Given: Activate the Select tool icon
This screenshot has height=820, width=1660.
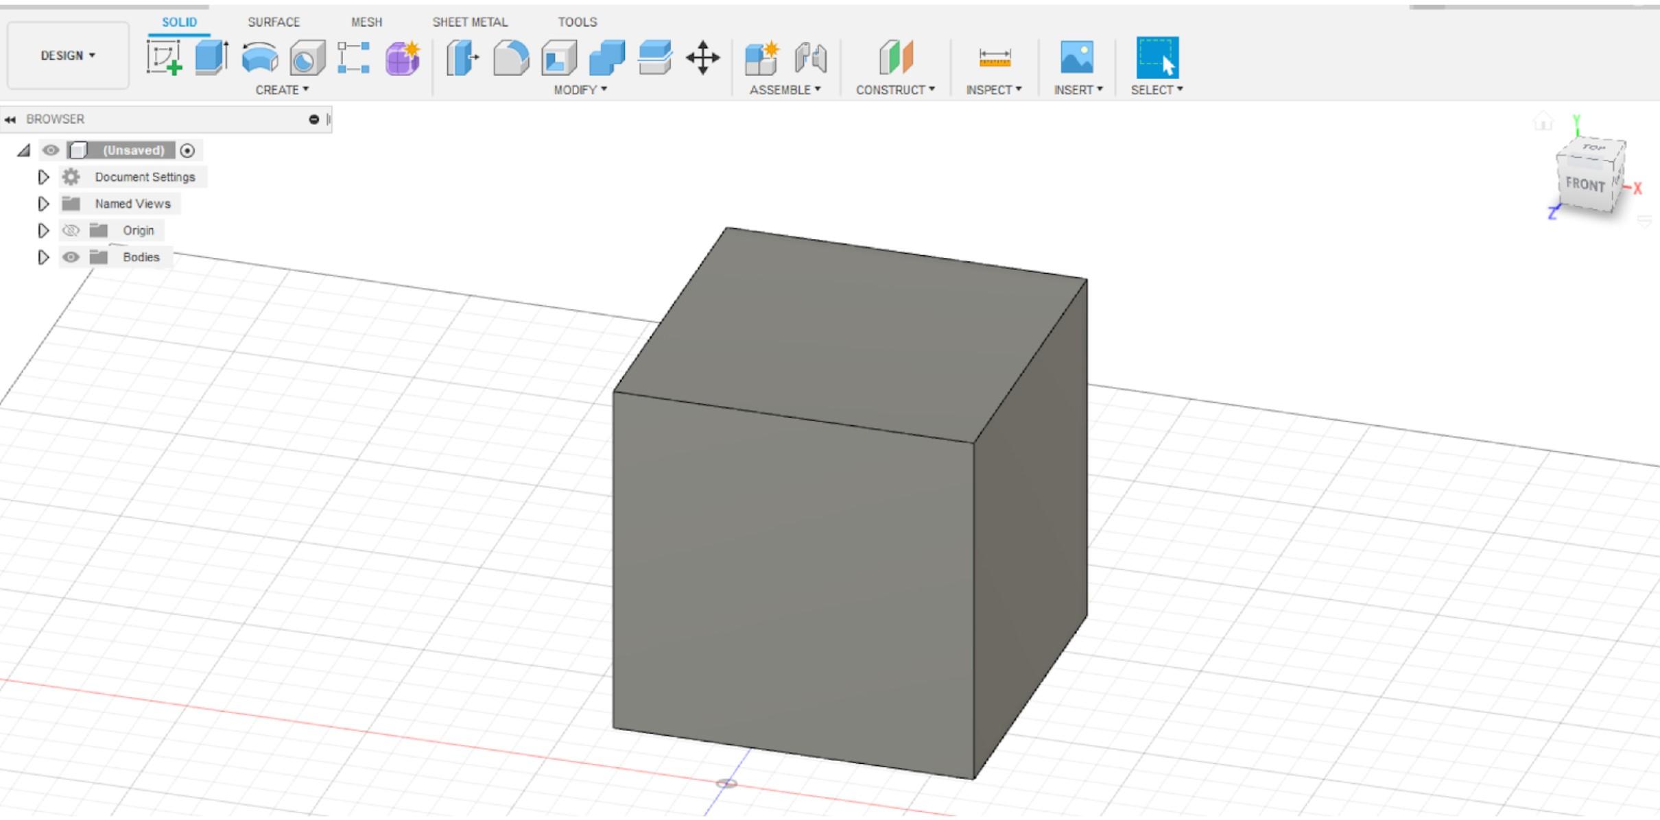Looking at the screenshot, I should (x=1157, y=58).
